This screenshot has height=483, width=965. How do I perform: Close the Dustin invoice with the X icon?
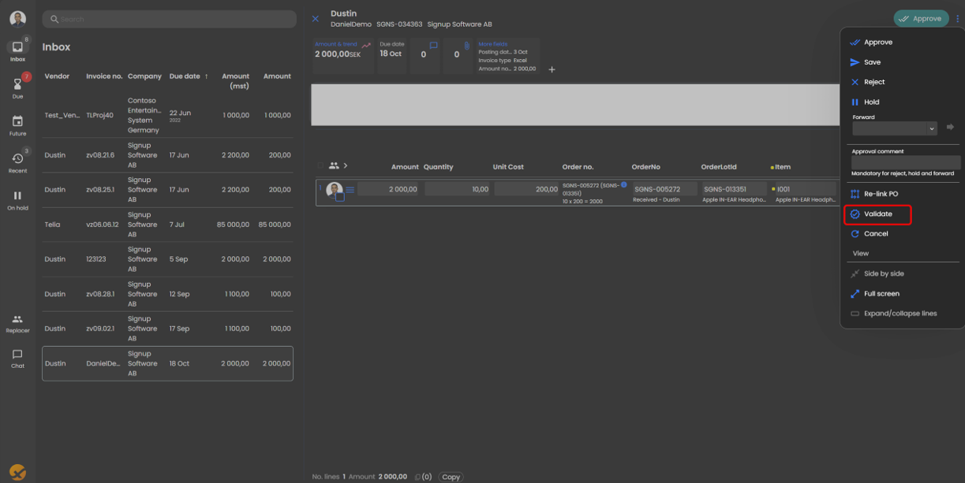[316, 19]
